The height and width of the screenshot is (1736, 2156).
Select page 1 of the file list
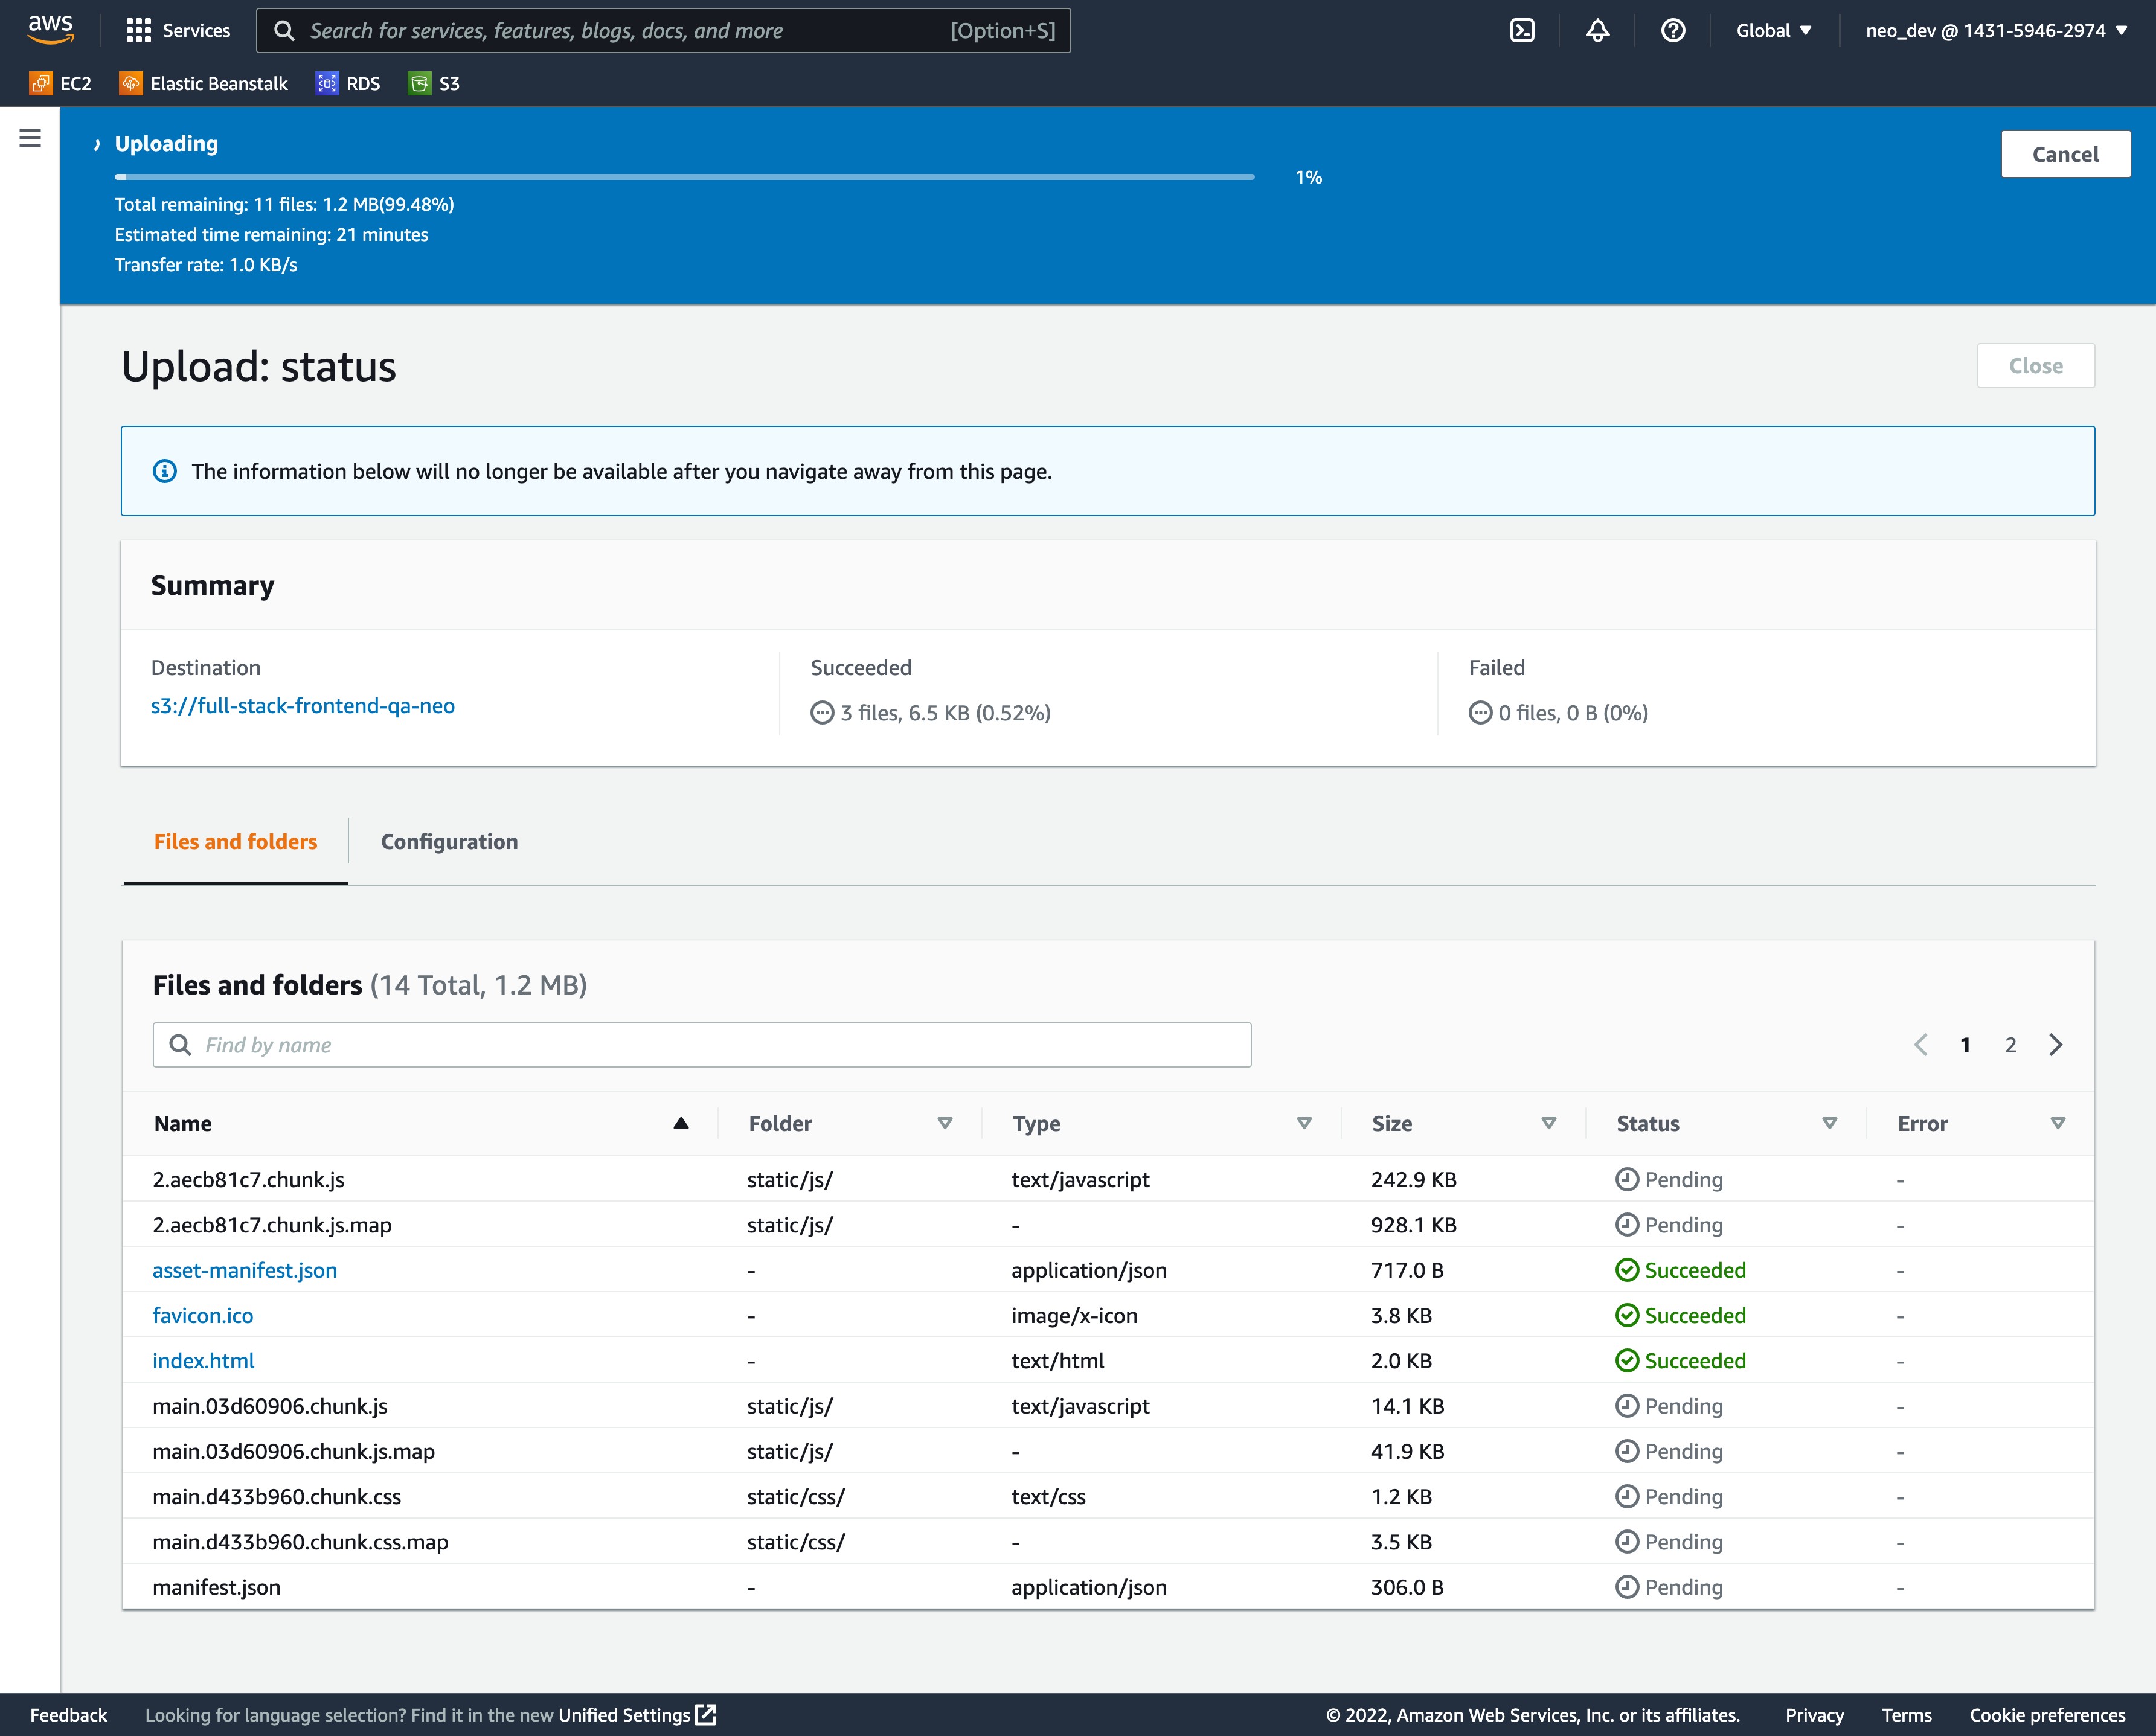tap(1965, 1045)
